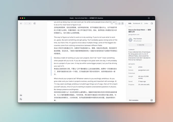Image resolution: width=173 pixels, height=122 pixels.
Task: Subscribe to the Paul Graham feed
Action: pyautogui.click(x=140, y=45)
